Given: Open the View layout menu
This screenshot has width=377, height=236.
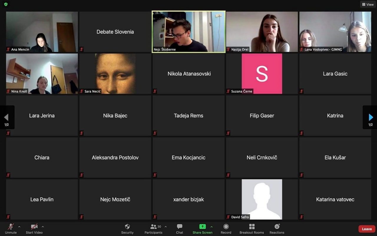Looking at the screenshot, I should 368,4.
